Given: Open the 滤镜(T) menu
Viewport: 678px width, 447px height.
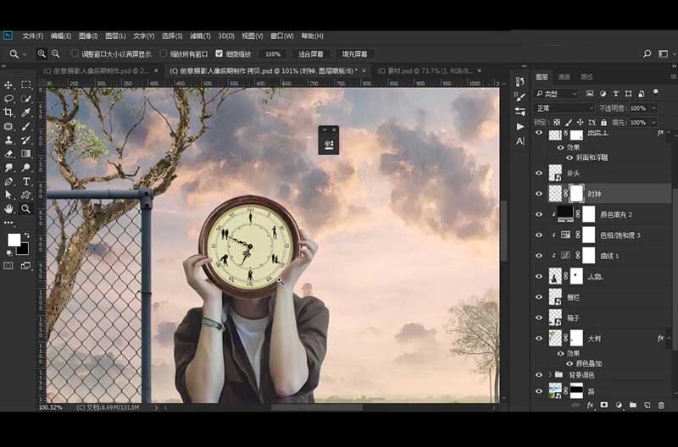Looking at the screenshot, I should coord(200,36).
